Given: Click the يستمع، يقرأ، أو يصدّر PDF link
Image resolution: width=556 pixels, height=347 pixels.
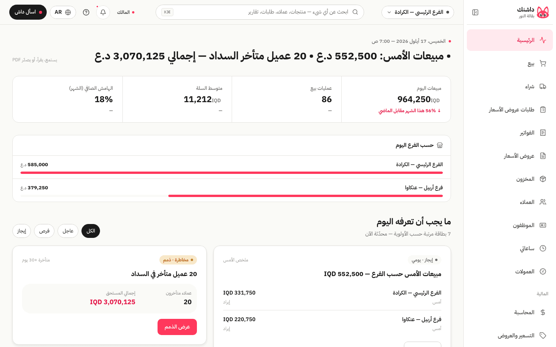Looking at the screenshot, I should (35, 60).
